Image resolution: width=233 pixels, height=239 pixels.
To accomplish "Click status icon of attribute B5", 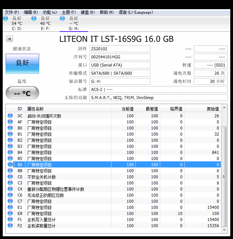I will (x=10, y=158).
